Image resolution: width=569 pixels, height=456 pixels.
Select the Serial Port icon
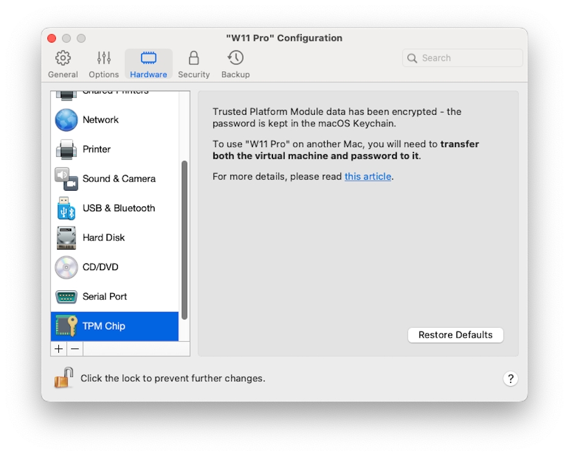pos(66,297)
